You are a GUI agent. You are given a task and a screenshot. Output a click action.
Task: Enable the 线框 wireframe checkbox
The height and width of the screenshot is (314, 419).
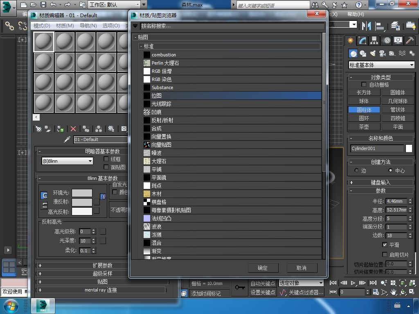106,159
